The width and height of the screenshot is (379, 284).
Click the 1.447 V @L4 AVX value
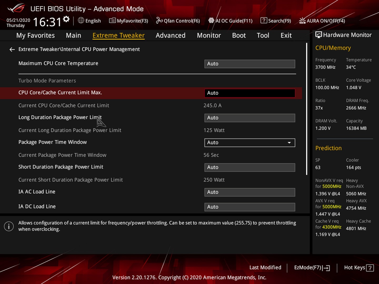coord(328,214)
